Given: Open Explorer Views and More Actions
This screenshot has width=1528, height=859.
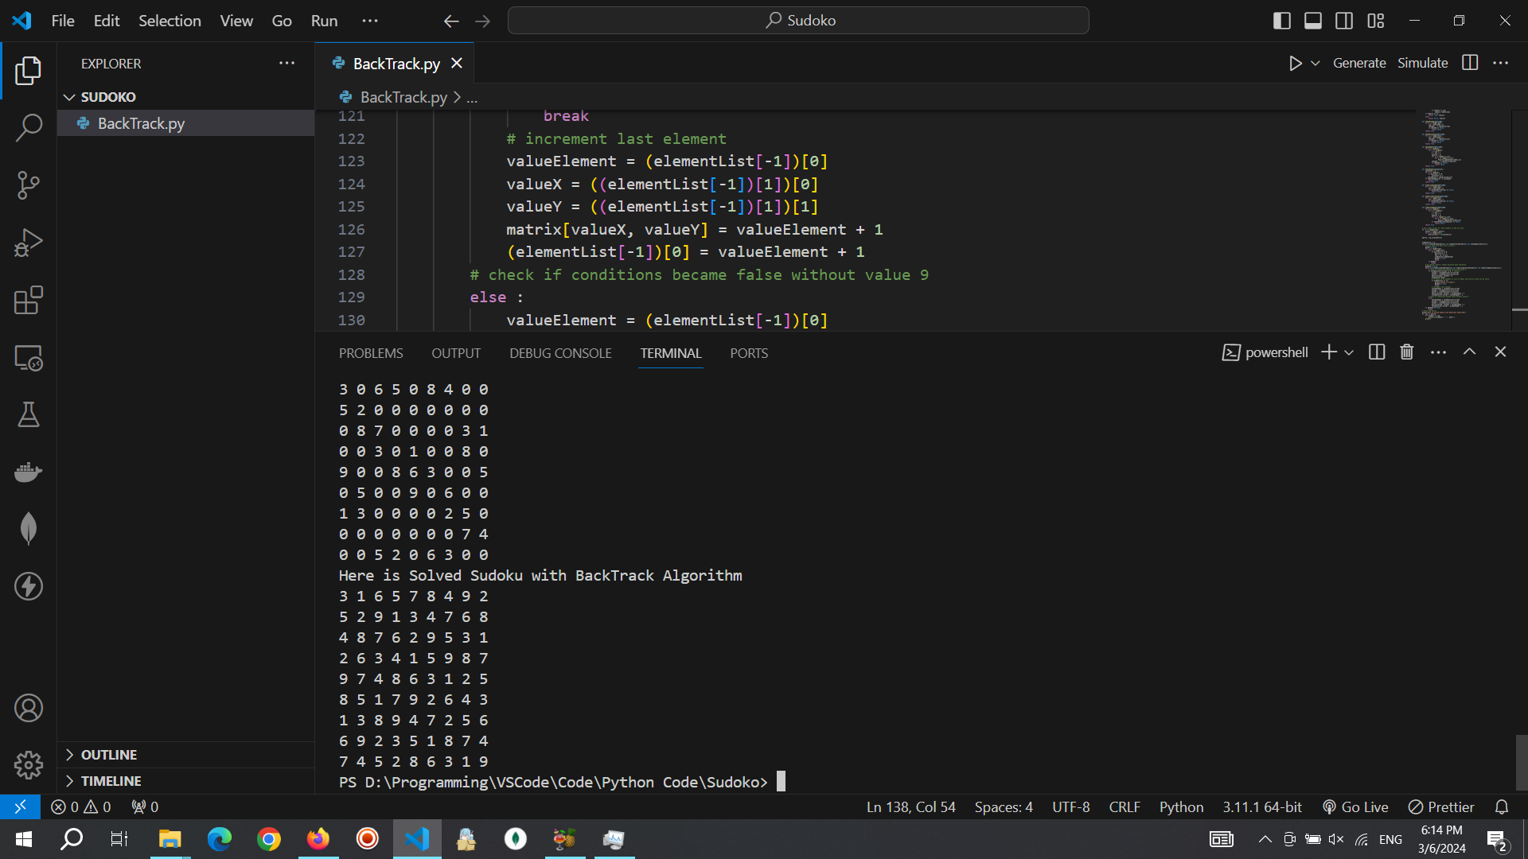Looking at the screenshot, I should [287, 63].
